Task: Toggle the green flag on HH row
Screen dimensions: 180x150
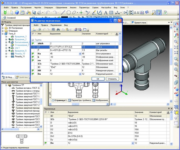Action: (x=33, y=71)
